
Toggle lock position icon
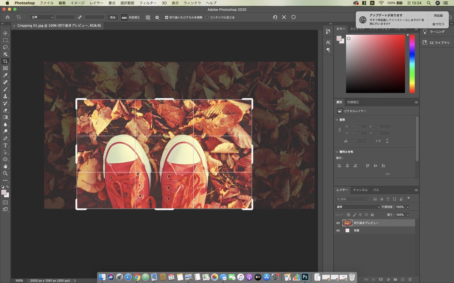361,214
